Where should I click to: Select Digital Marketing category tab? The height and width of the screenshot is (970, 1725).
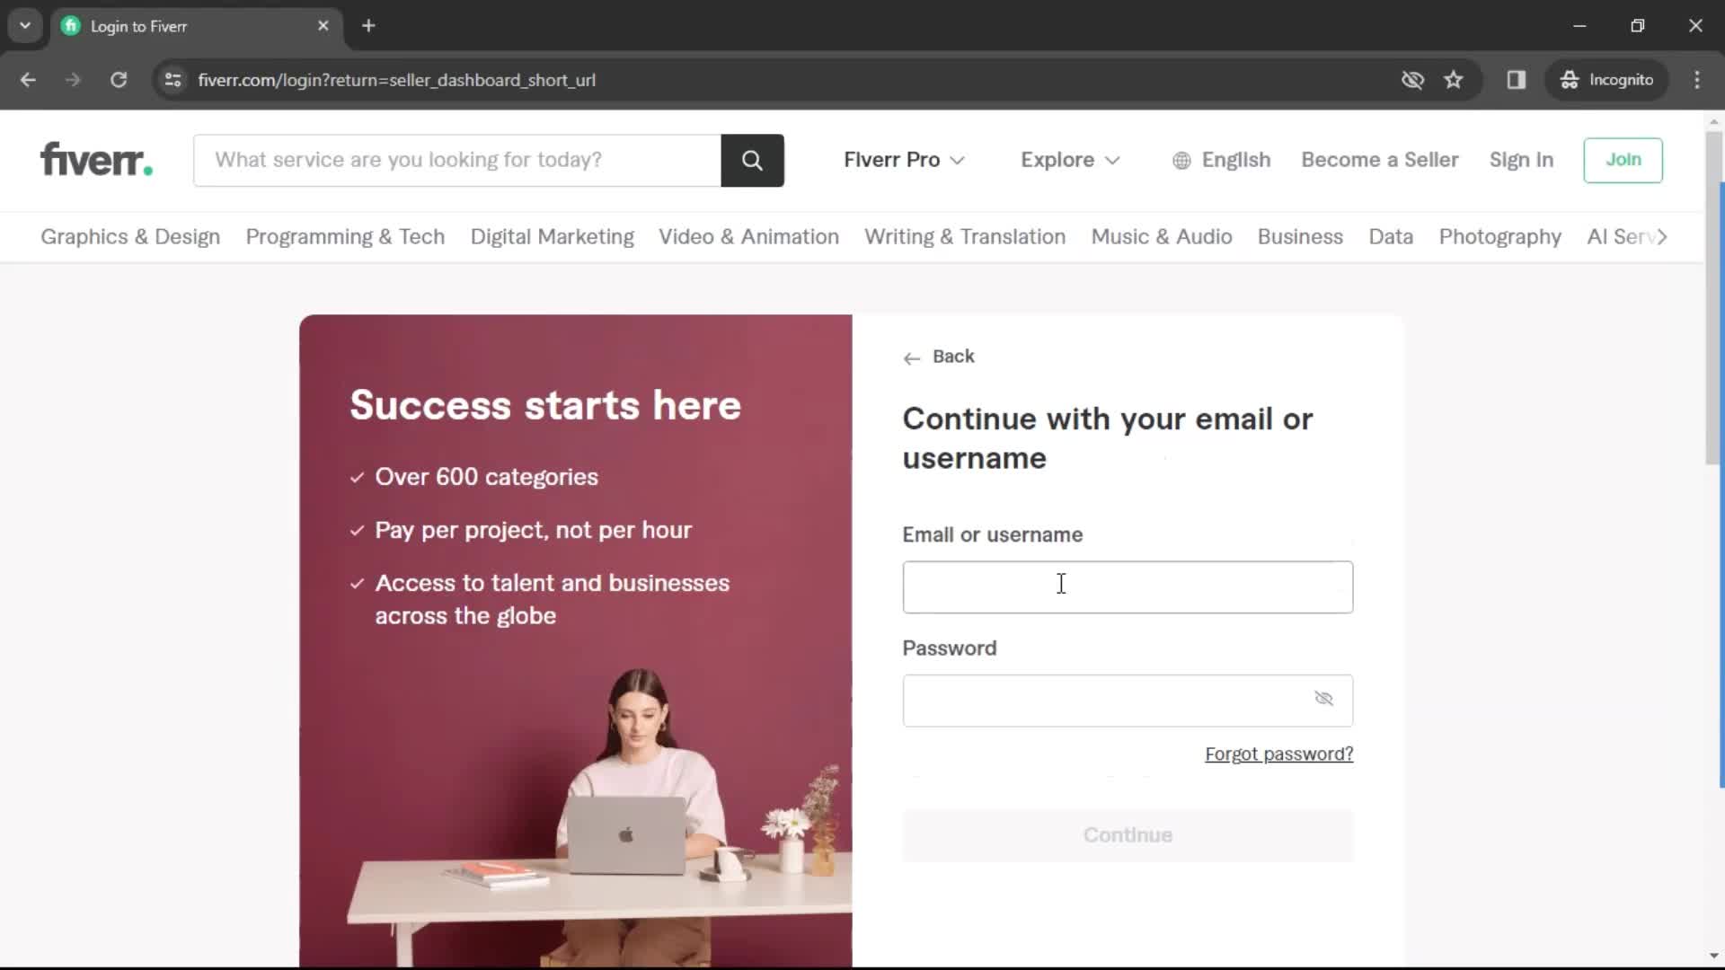(551, 235)
